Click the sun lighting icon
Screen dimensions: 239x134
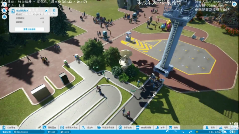[197, 132]
